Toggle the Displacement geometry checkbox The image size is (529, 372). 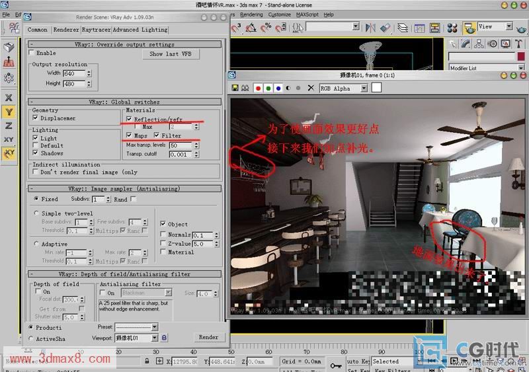click(35, 118)
